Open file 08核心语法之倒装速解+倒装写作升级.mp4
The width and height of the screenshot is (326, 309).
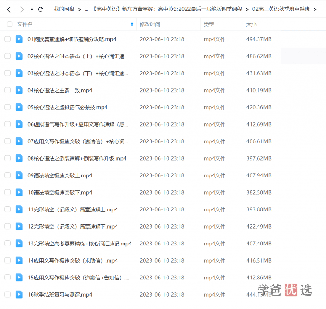pos(77,158)
